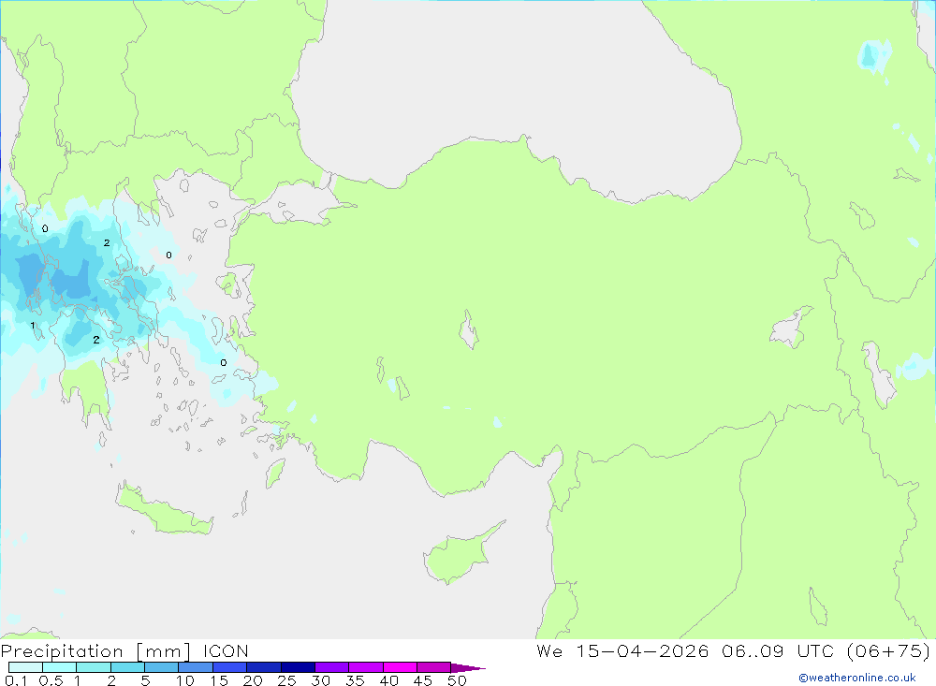Click the island of Crete on the map
The height and width of the screenshot is (686, 936).
click(164, 511)
